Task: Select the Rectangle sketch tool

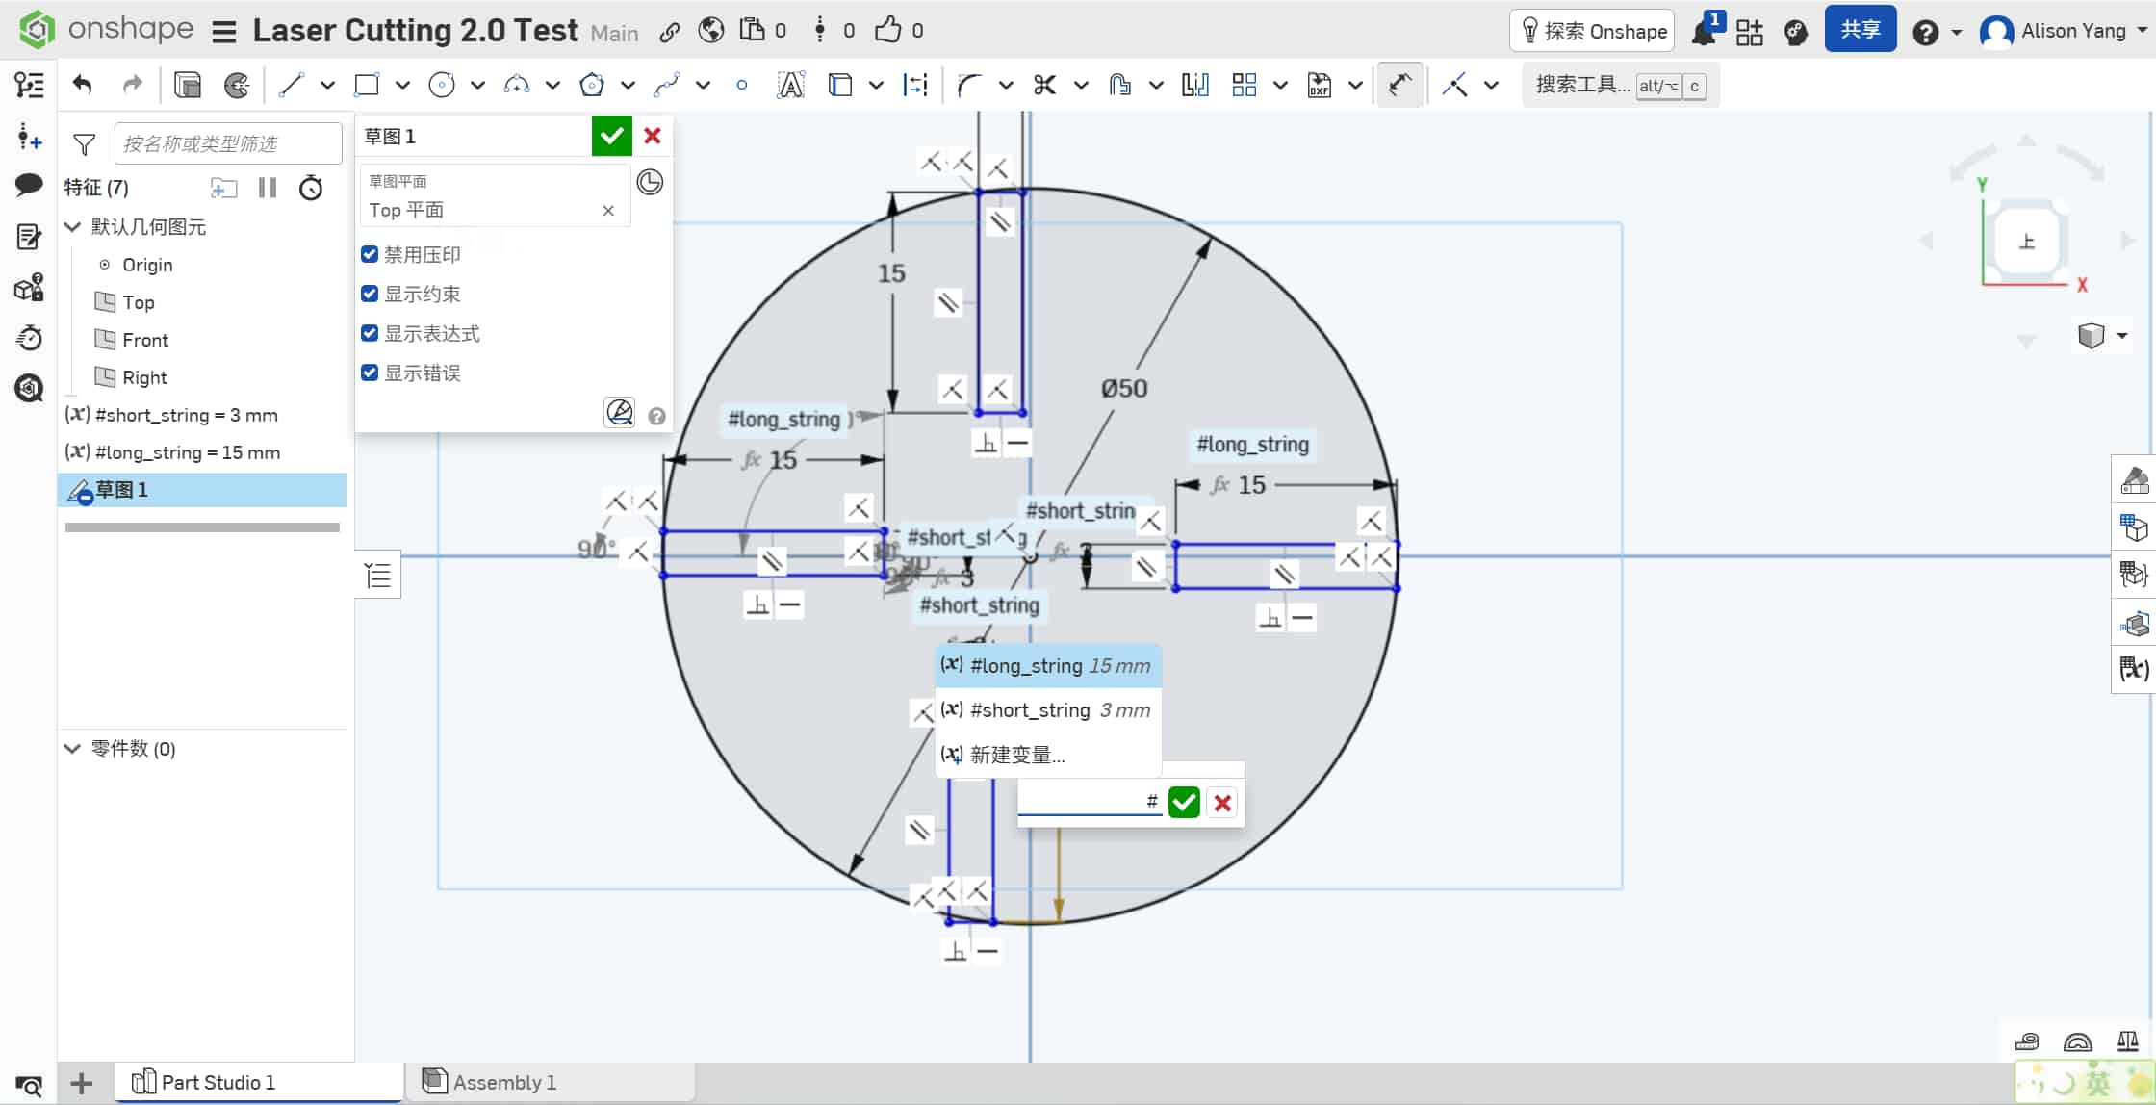Action: point(367,85)
